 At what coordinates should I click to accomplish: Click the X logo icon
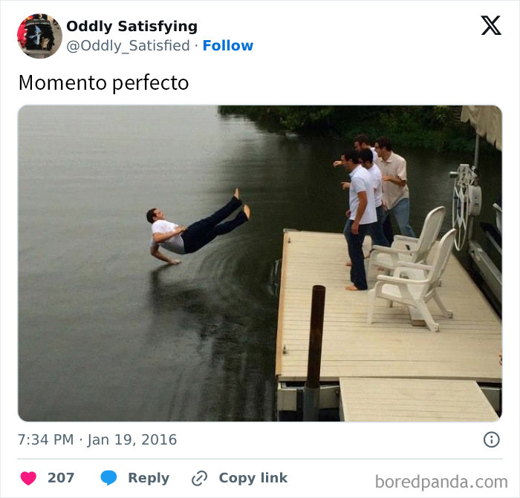tap(490, 25)
